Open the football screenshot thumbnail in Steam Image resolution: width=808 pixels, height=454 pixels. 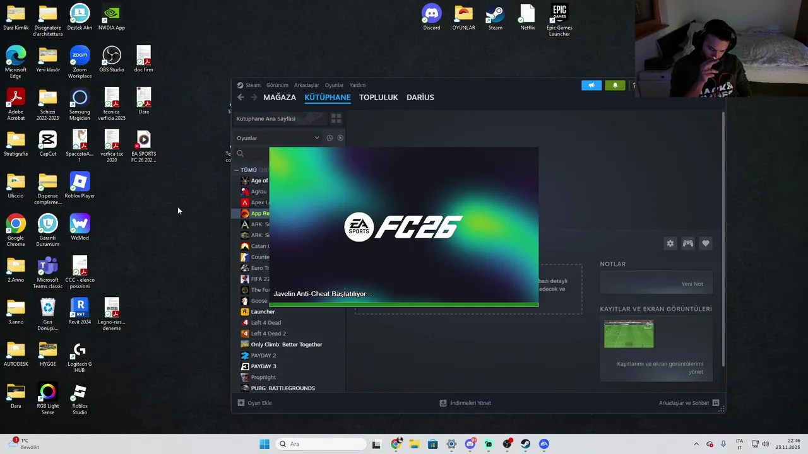tap(629, 334)
